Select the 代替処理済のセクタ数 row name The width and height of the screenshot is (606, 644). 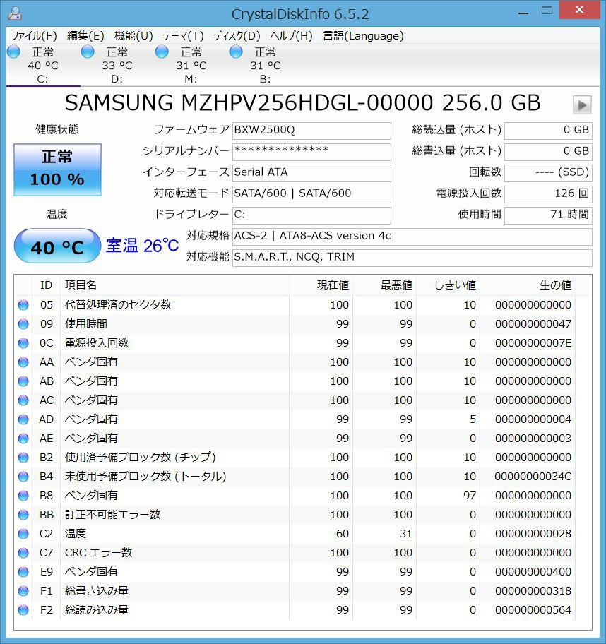coord(118,305)
